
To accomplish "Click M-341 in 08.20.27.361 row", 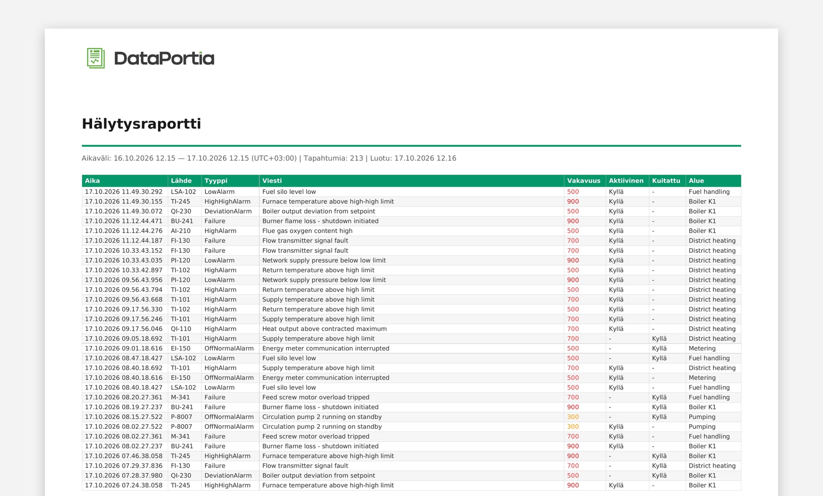I will [x=180, y=397].
